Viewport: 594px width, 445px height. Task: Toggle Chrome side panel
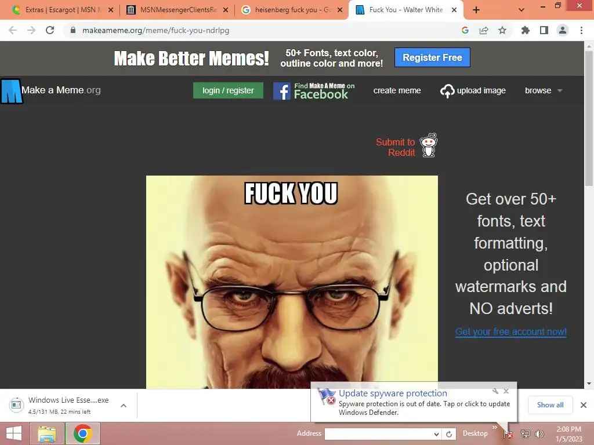pos(544,30)
